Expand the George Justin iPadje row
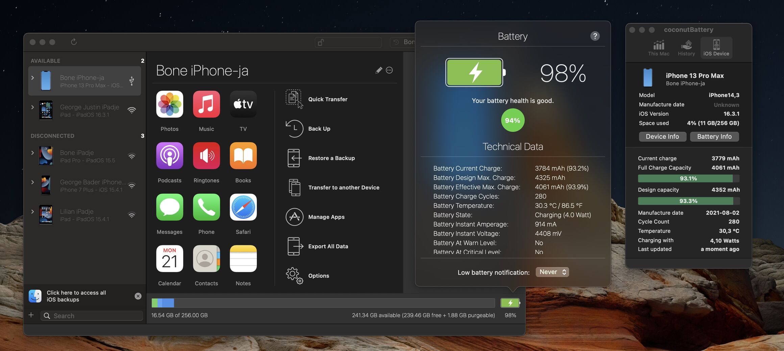 pyautogui.click(x=32, y=107)
